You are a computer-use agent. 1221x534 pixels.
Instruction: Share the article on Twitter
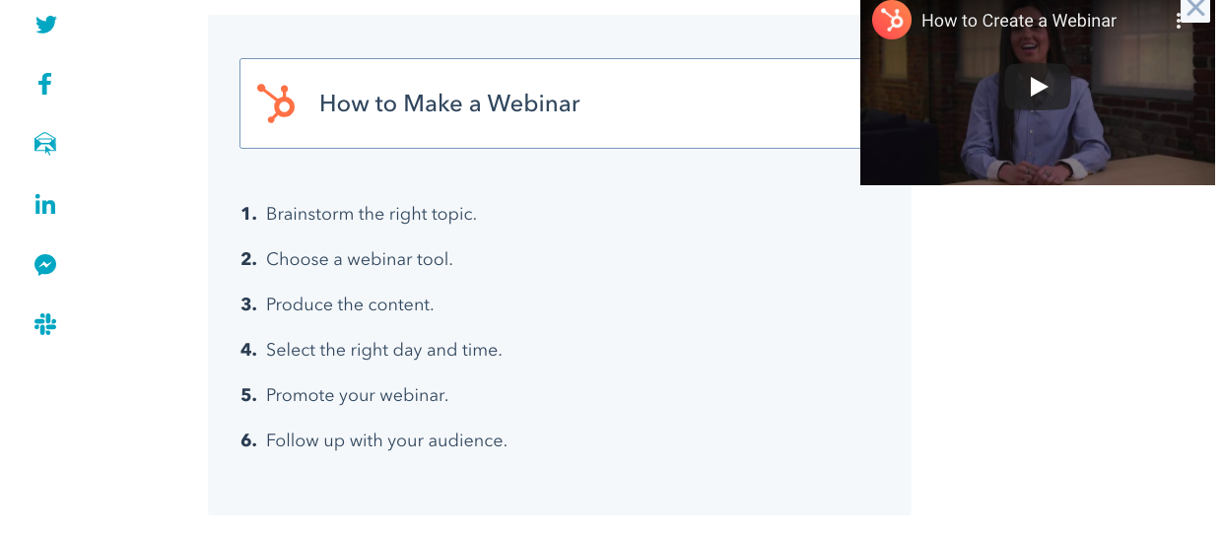tap(45, 25)
